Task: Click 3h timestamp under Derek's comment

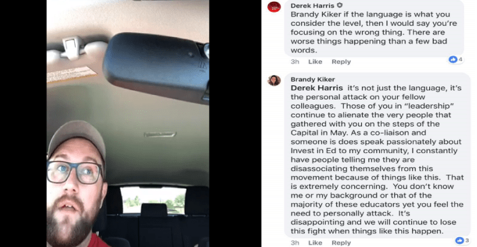Action: (x=294, y=62)
